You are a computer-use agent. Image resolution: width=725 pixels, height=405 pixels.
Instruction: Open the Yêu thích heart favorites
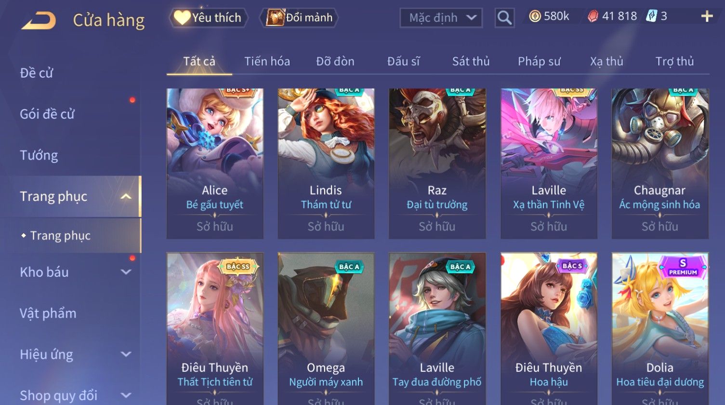pos(208,18)
